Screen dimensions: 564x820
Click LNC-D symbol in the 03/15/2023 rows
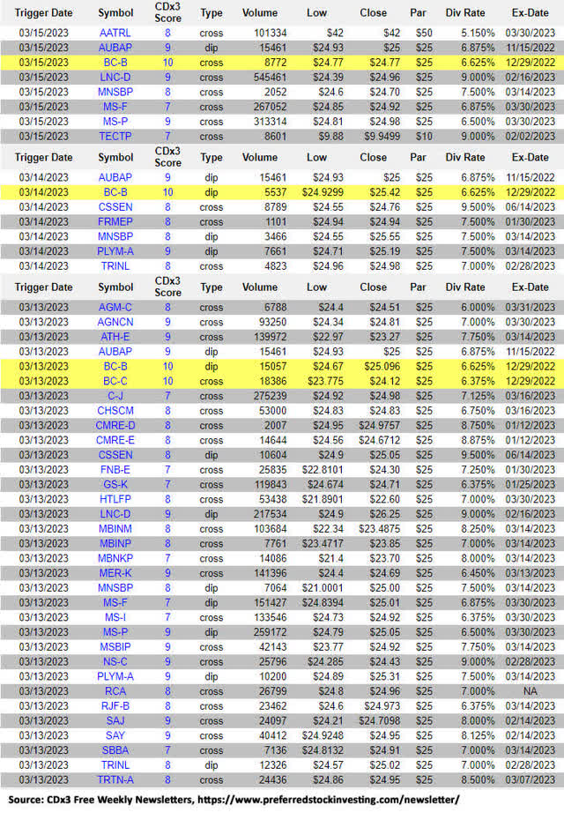(x=115, y=78)
